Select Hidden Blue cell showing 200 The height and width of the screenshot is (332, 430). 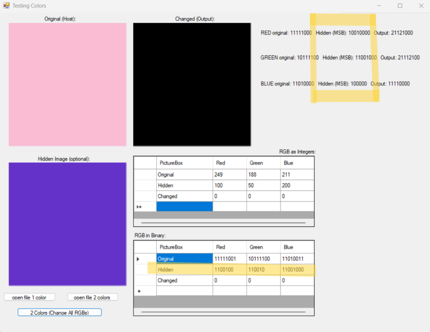tap(297, 186)
